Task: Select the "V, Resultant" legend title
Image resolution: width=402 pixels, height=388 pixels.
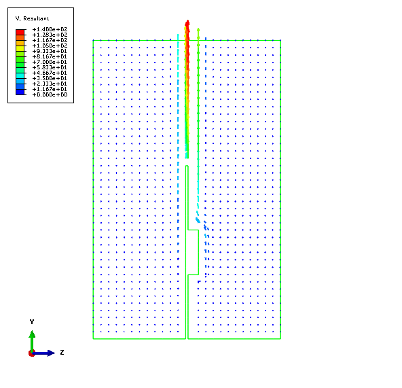Action: pyautogui.click(x=32, y=18)
